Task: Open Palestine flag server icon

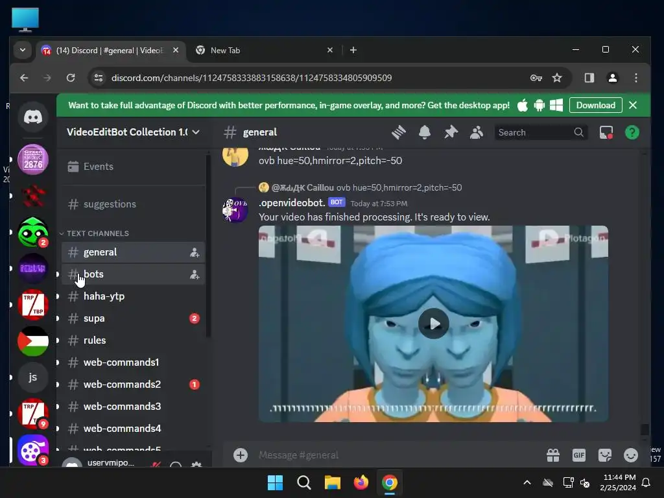Action: point(33,341)
